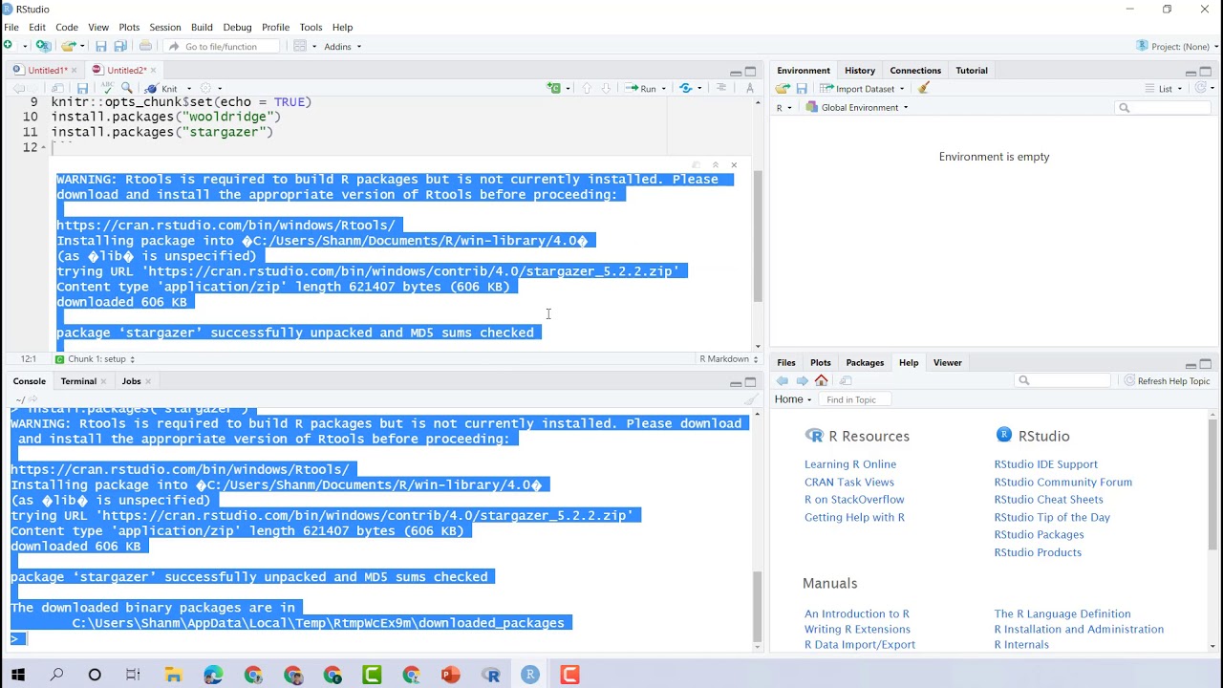Save all open documents icon
The image size is (1223, 688).
[x=120, y=46]
